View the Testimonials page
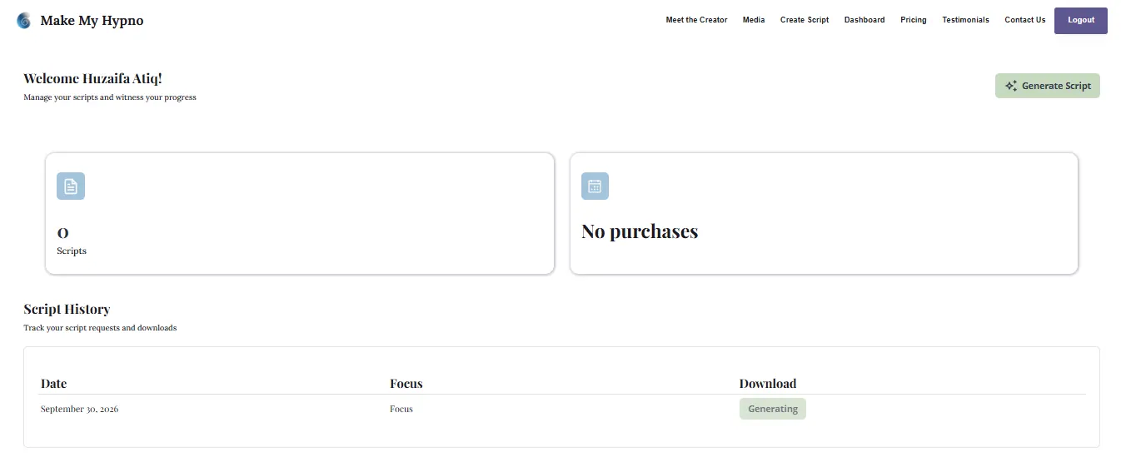 (966, 20)
